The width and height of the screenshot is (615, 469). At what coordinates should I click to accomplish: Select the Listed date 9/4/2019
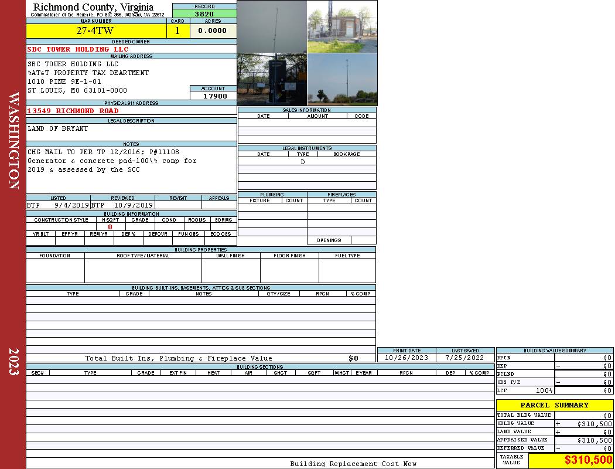pos(71,206)
